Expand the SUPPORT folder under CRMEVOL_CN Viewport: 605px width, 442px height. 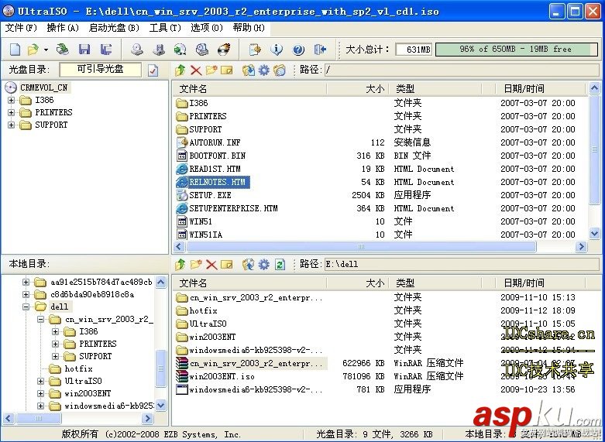11,125
